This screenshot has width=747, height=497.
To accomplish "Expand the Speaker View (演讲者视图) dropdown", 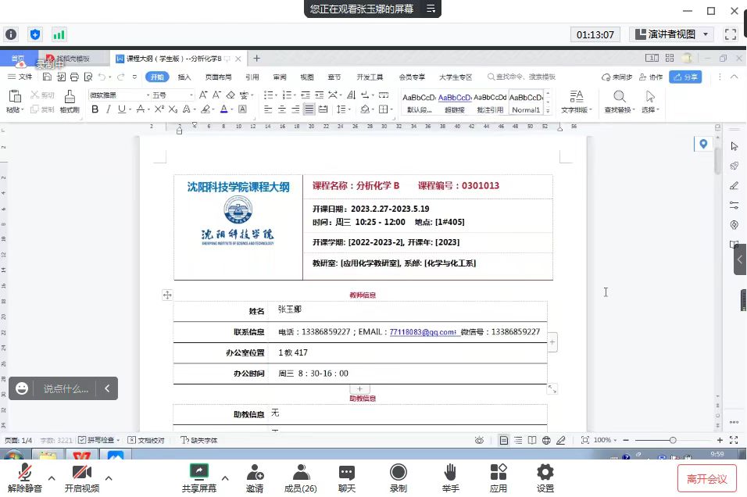I will 706,34.
